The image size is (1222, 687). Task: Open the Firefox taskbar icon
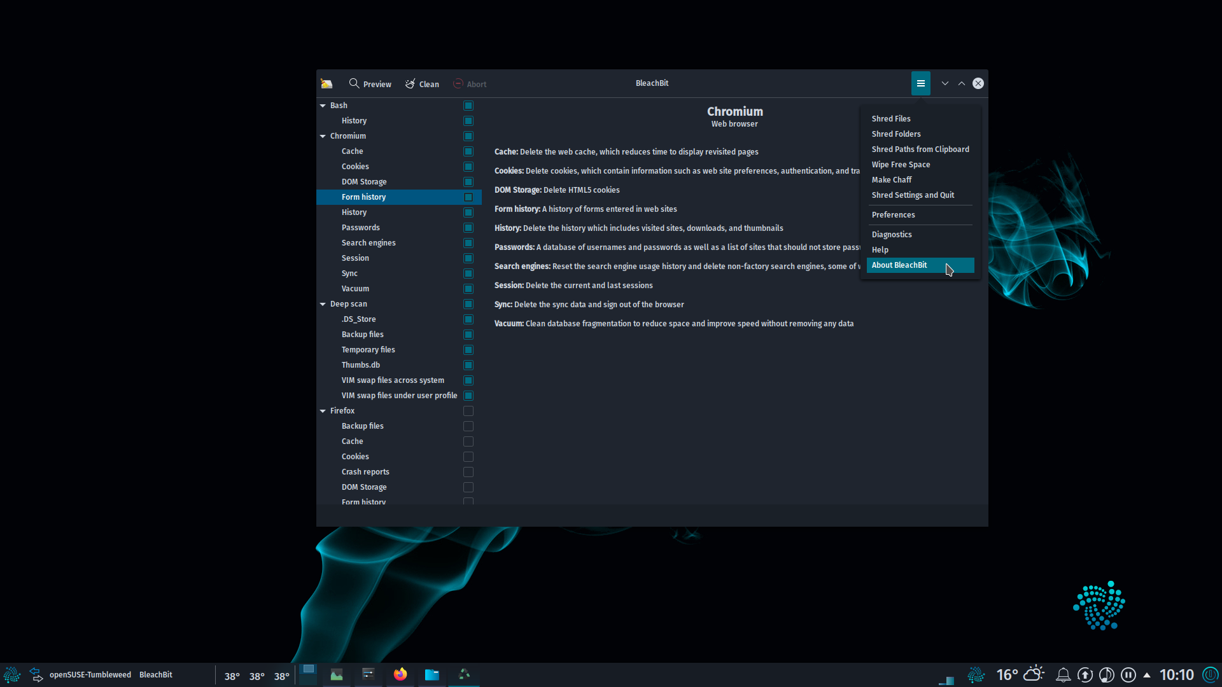click(x=400, y=674)
